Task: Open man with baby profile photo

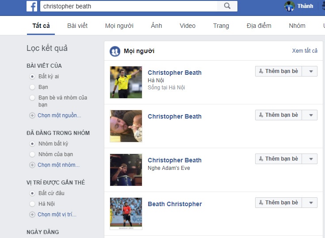Action: coord(126,126)
